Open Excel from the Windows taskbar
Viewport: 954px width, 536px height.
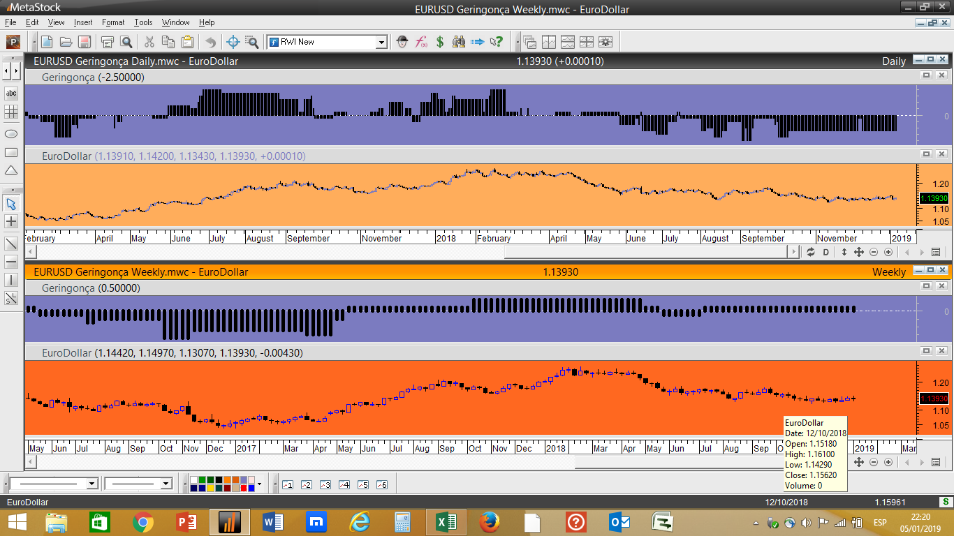coord(447,521)
